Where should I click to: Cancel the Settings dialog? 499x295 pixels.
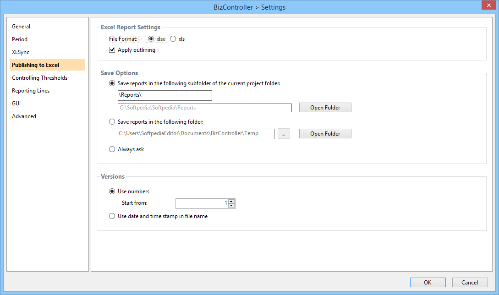point(470,282)
